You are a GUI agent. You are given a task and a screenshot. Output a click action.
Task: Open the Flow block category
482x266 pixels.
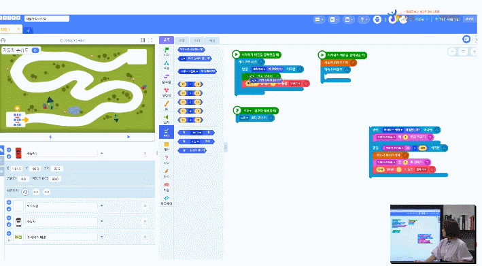click(167, 65)
